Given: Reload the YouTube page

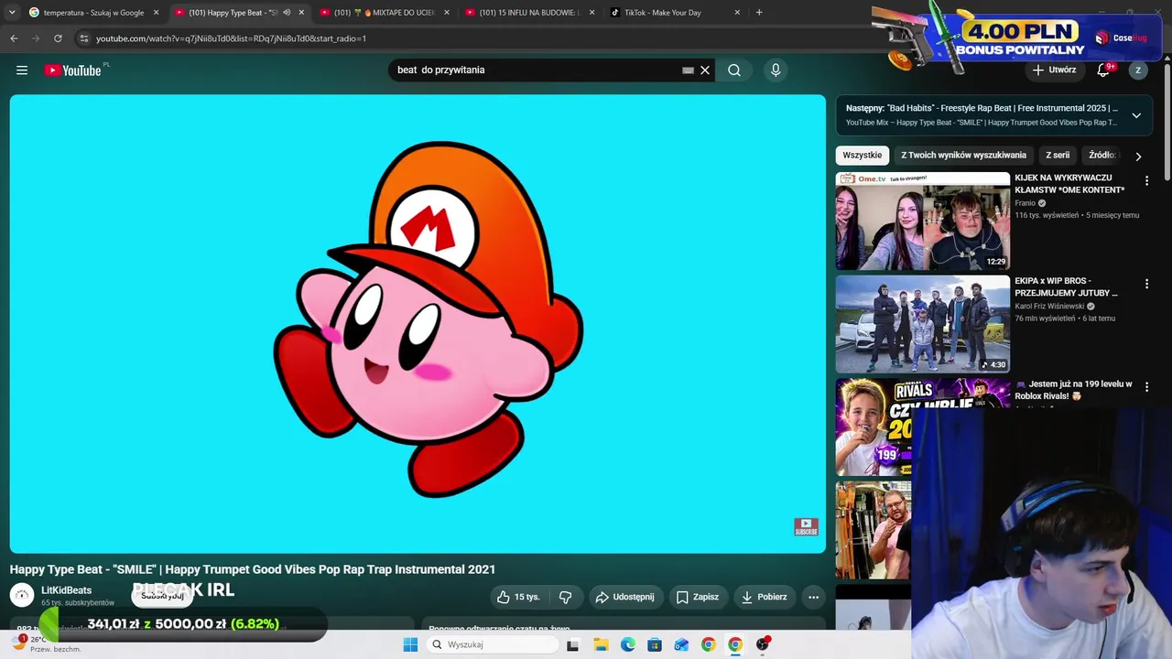Looking at the screenshot, I should pyautogui.click(x=58, y=38).
